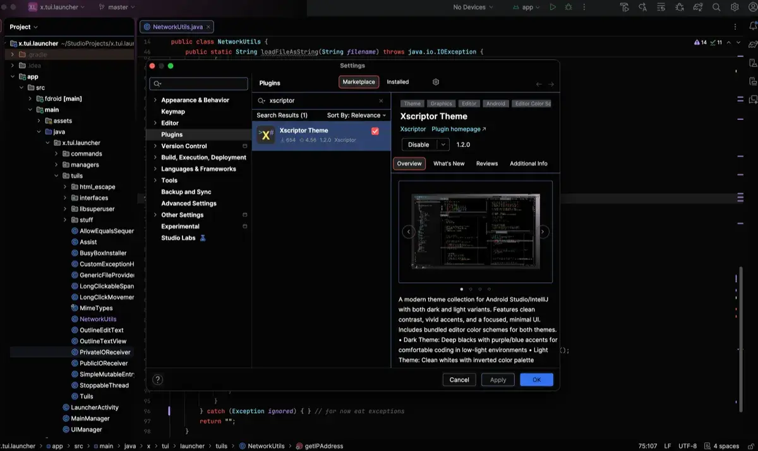Go back using the left arrow in Settings
Image resolution: width=758 pixels, height=451 pixels.
coord(539,84)
